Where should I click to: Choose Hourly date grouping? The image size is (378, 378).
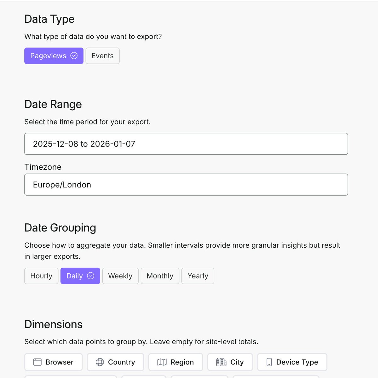pyautogui.click(x=41, y=276)
